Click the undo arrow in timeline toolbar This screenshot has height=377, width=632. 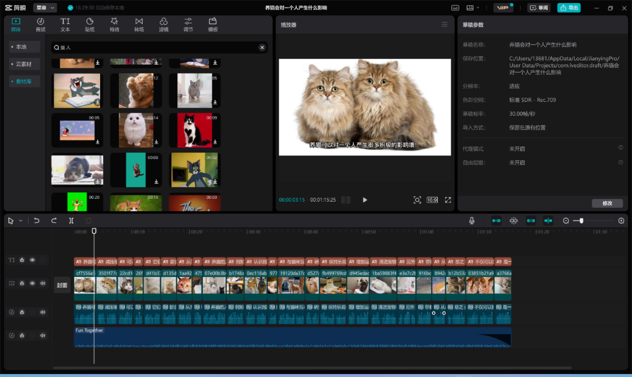pos(37,220)
